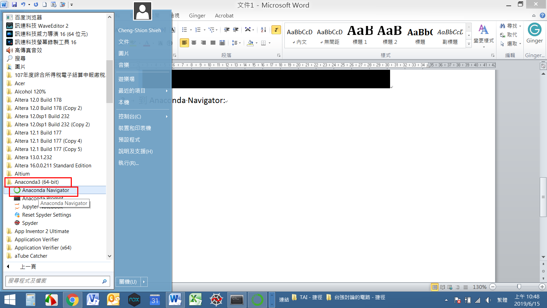
Task: Click 取代 replace button
Action: 509,35
